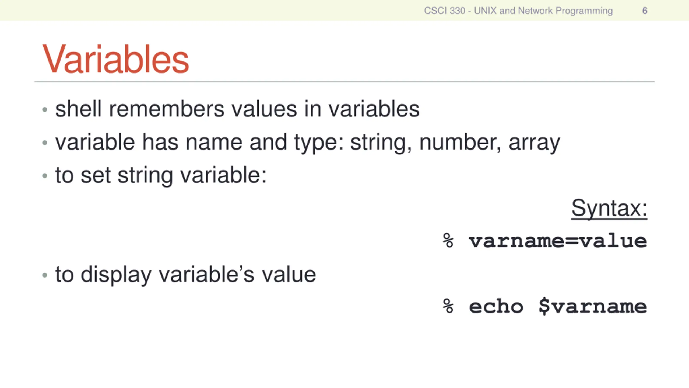Click the varname=value command text
The height and width of the screenshot is (388, 689).
(x=558, y=241)
